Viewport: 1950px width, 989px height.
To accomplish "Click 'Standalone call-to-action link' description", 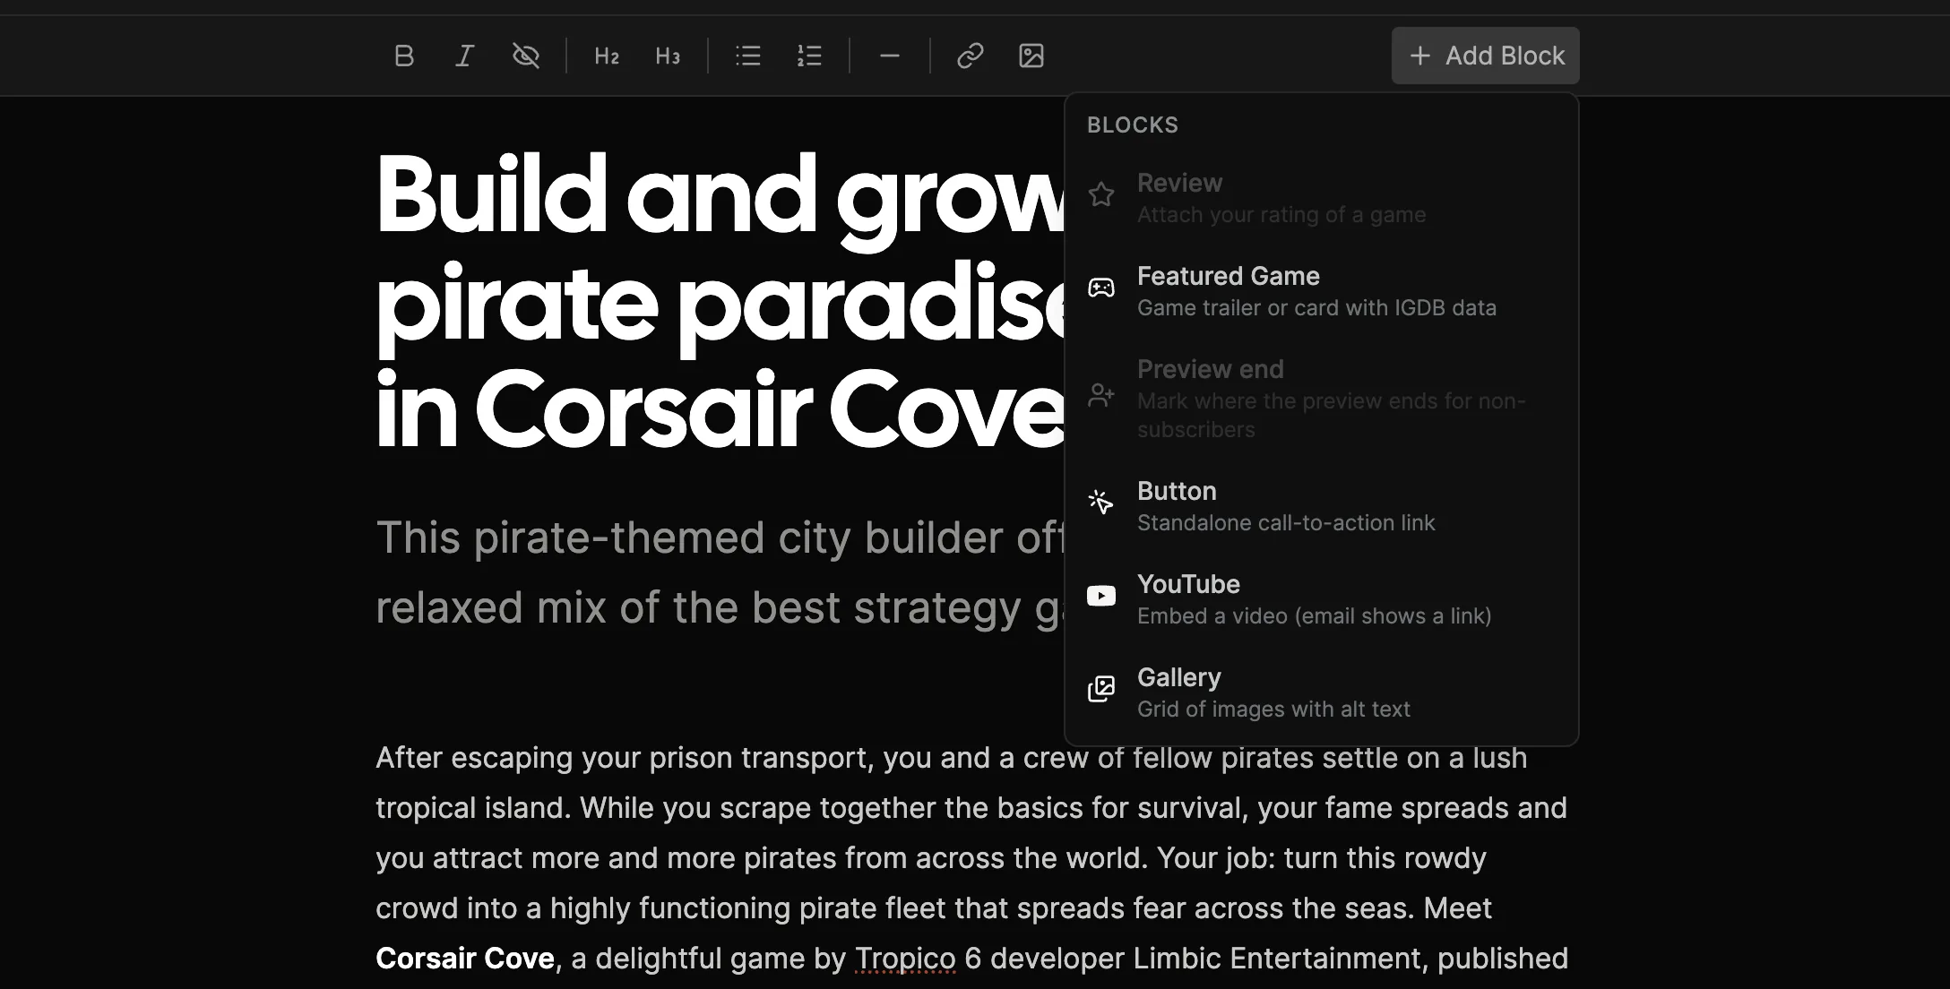I will click(1286, 523).
